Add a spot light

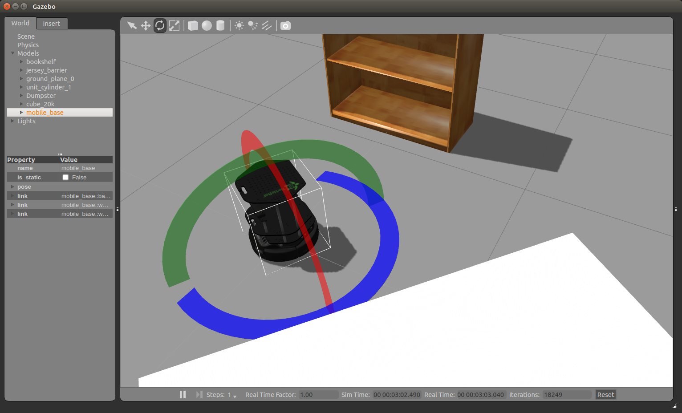[x=253, y=25]
